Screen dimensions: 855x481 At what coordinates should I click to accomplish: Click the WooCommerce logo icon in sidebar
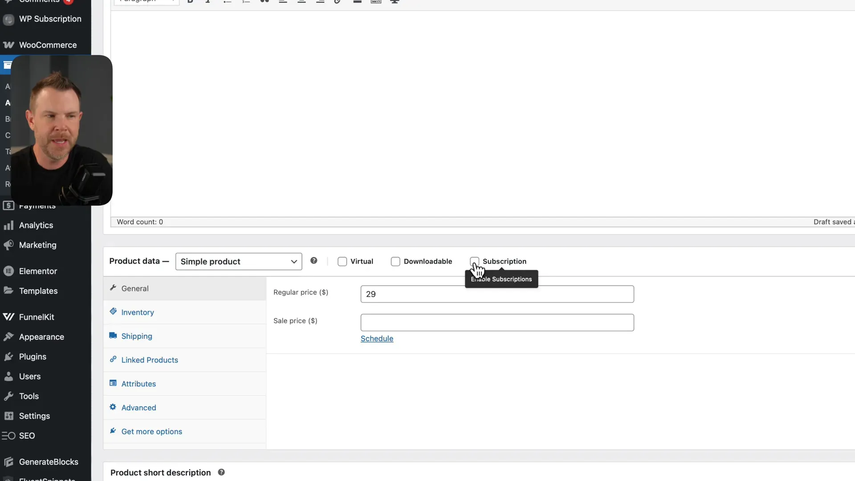(8, 45)
